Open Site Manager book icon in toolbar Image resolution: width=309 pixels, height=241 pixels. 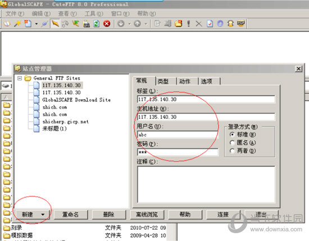[7, 24]
